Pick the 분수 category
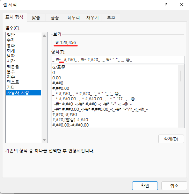The width and height of the screenshot is (189, 194). coord(23,72)
